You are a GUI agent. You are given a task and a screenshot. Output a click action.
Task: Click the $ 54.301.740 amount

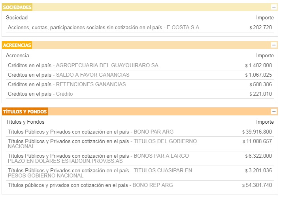[x=257, y=185]
